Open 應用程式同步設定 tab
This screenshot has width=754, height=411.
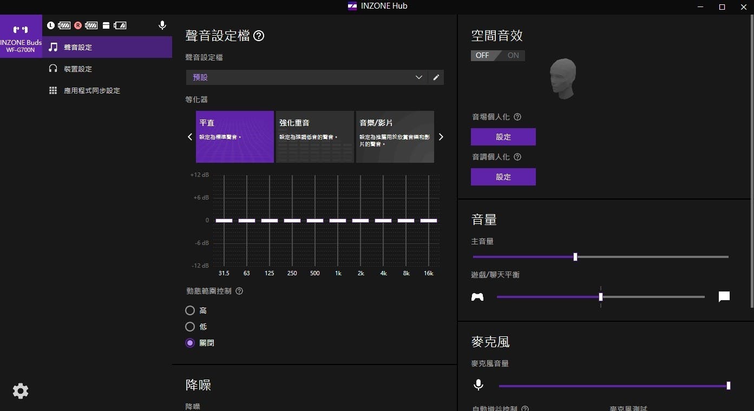(107, 90)
